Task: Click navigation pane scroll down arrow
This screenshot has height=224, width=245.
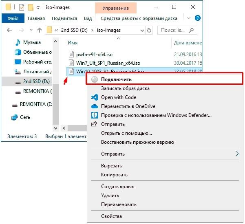Action: click(55, 128)
